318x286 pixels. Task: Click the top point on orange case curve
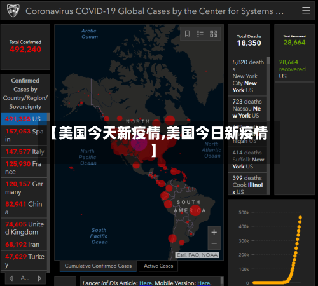(300, 217)
